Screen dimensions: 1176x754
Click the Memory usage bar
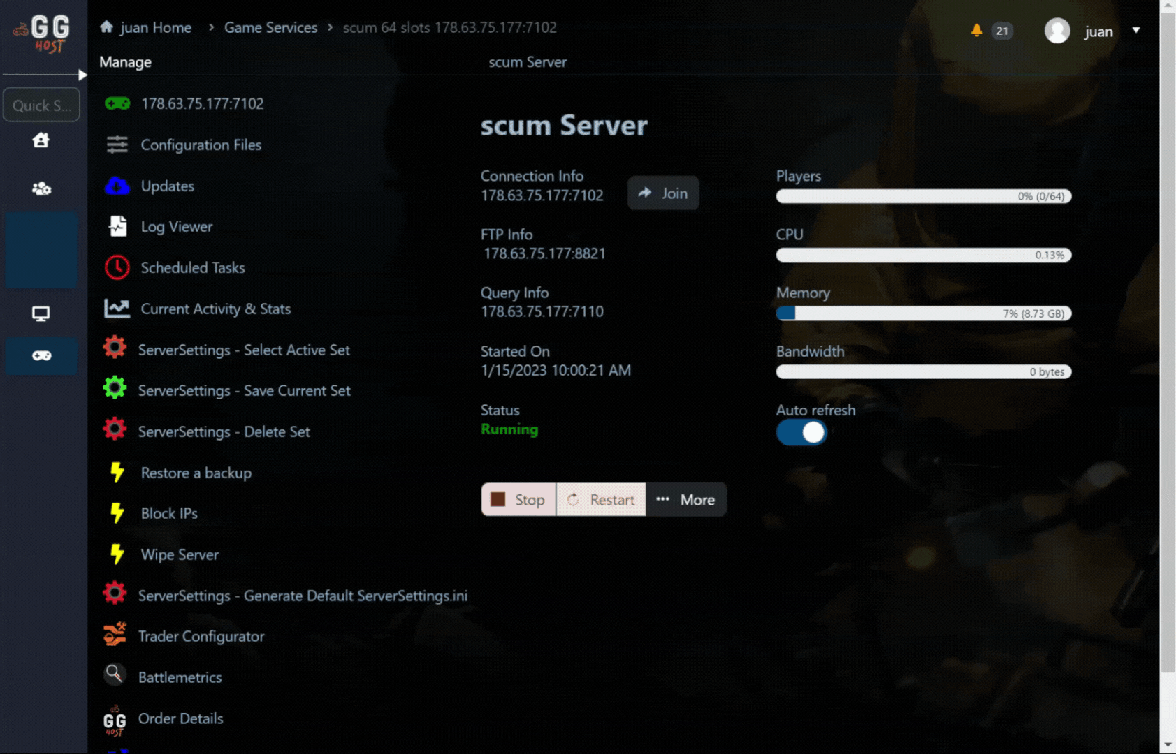[924, 313]
